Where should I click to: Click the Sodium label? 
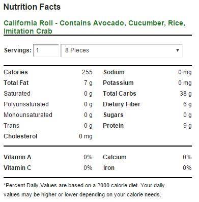coord(114,72)
